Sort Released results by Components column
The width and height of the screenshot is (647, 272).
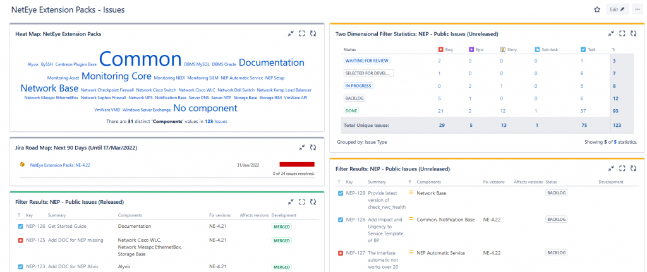coord(130,215)
